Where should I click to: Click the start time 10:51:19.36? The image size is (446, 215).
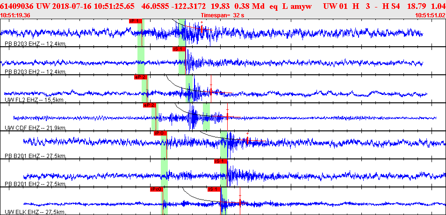point(15,15)
